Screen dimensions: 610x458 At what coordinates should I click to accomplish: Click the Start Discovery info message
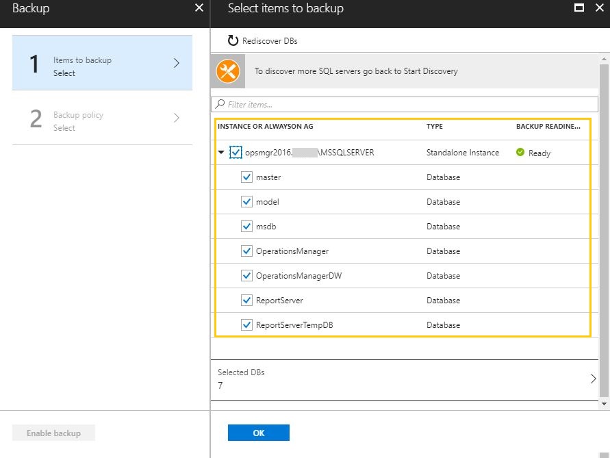(x=356, y=71)
